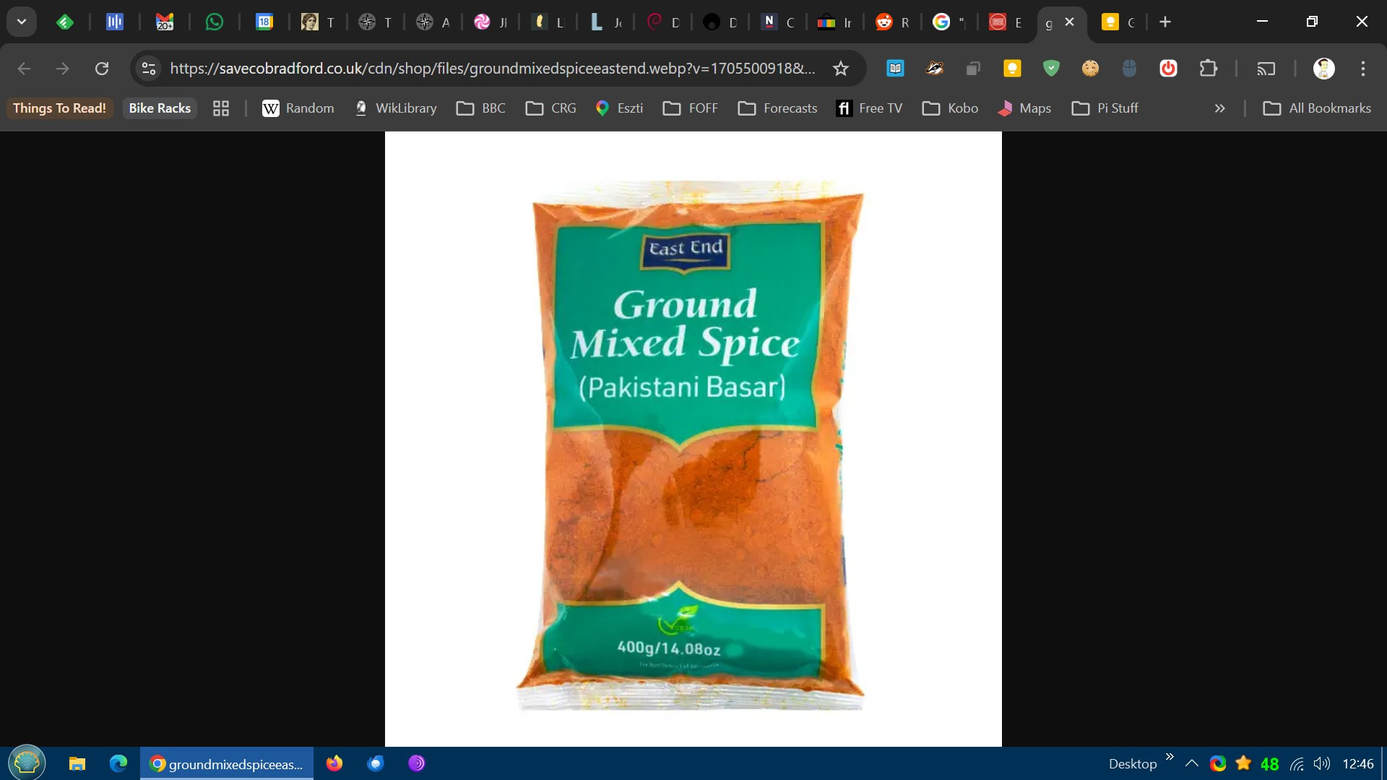Click the red power button extension
This screenshot has height=780, width=1387.
(x=1168, y=69)
